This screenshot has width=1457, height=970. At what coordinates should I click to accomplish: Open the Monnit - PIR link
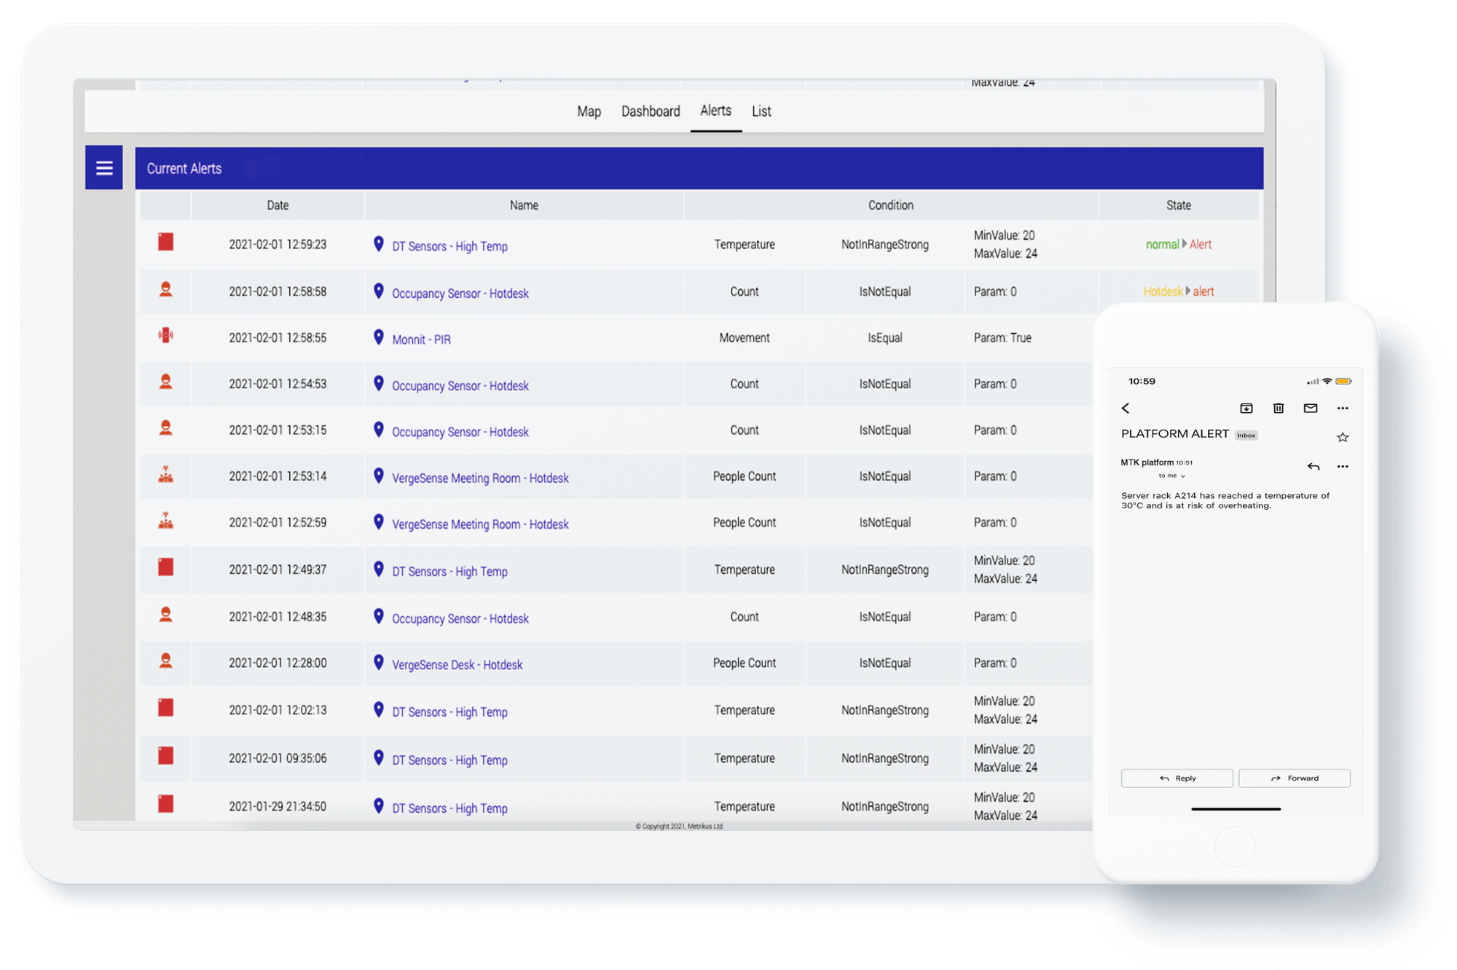click(421, 339)
